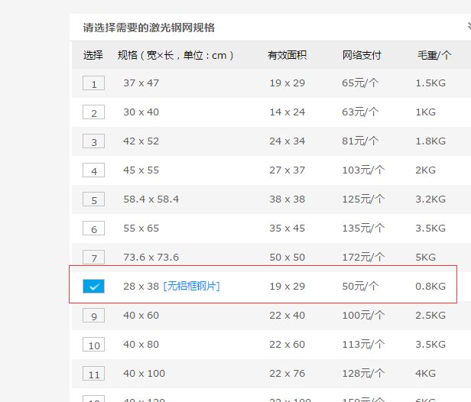Screen dimensions: 471x402
Task: Click the 选择 column header
Action: pos(93,55)
